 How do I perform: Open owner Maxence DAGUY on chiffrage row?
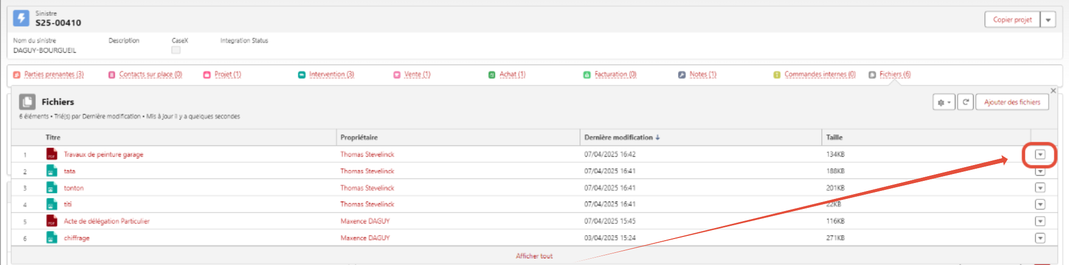click(x=365, y=238)
